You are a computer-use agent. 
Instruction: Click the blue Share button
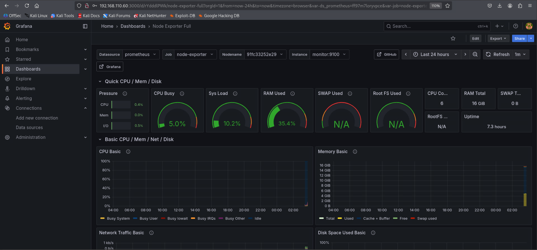click(519, 39)
